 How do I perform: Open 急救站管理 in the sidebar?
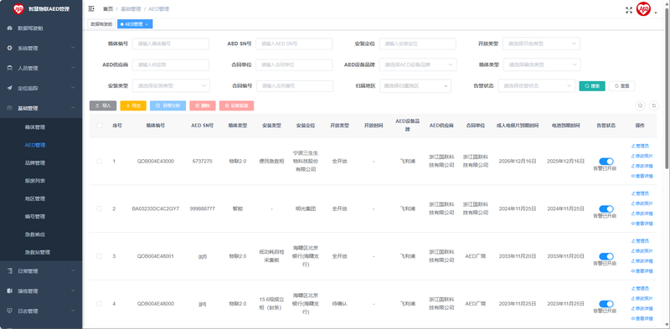pos(41,252)
